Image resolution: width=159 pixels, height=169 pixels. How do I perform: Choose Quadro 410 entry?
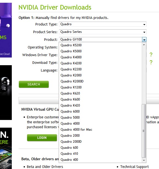[100, 154]
